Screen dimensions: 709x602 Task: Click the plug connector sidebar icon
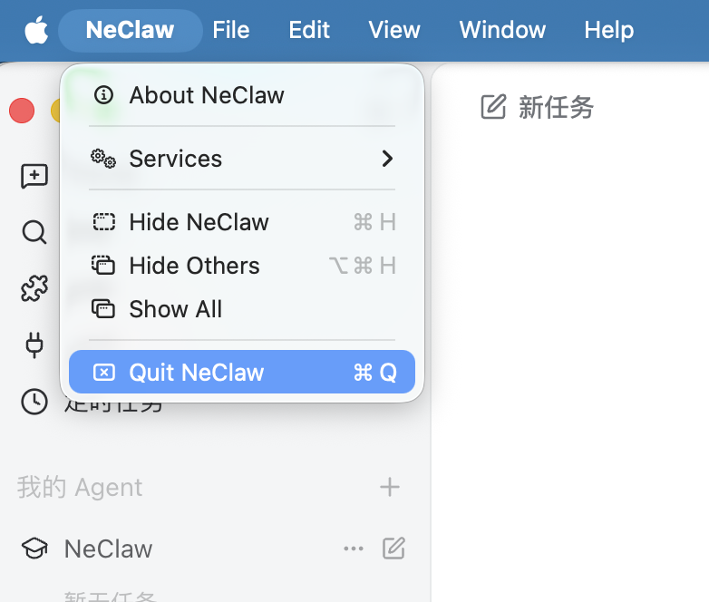coord(34,345)
